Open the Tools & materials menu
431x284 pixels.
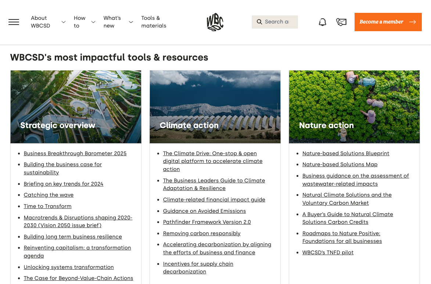154,22
